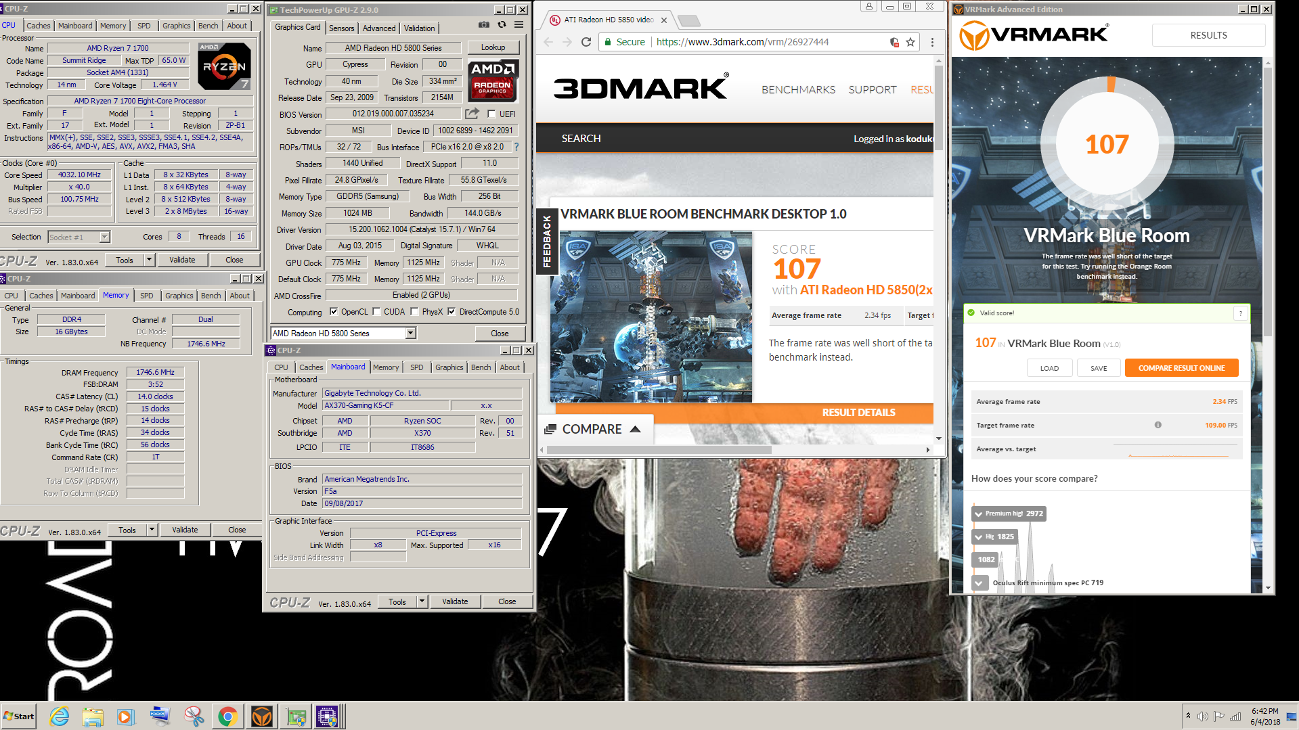Click Validate in the top CPU-Z window
Image resolution: width=1299 pixels, height=730 pixels.
182,260
